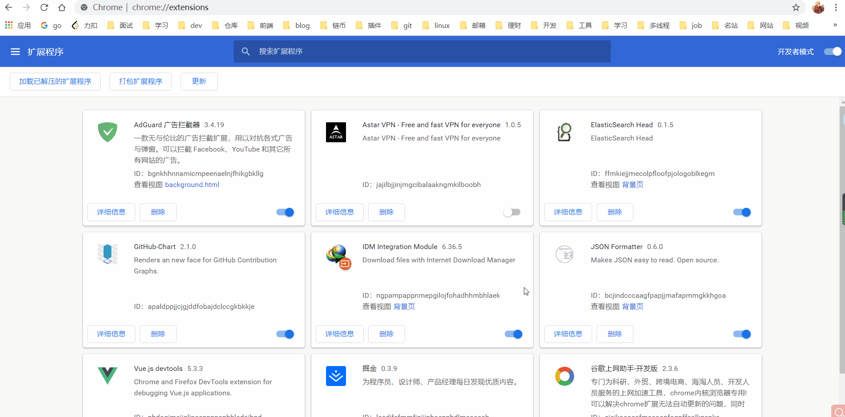Open the linux bookmark folder
The width and height of the screenshot is (845, 417).
pyautogui.click(x=436, y=25)
